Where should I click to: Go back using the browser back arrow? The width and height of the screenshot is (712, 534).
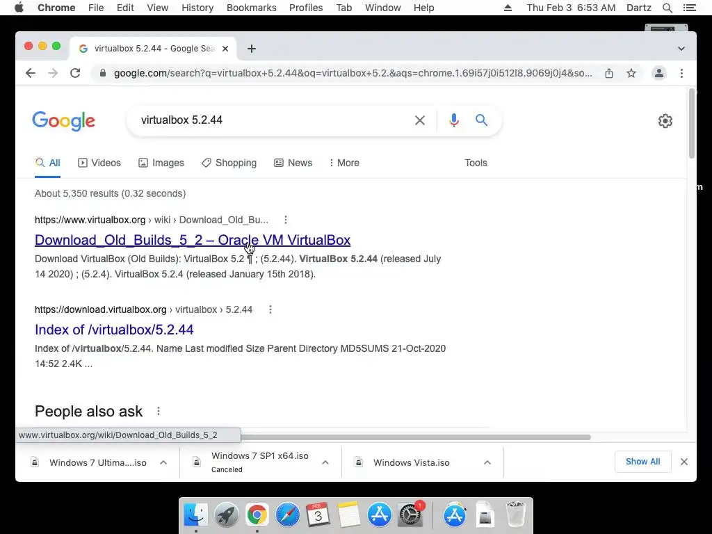(x=31, y=73)
